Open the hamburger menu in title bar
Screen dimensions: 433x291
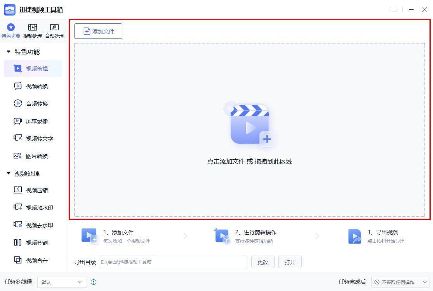[x=394, y=10]
